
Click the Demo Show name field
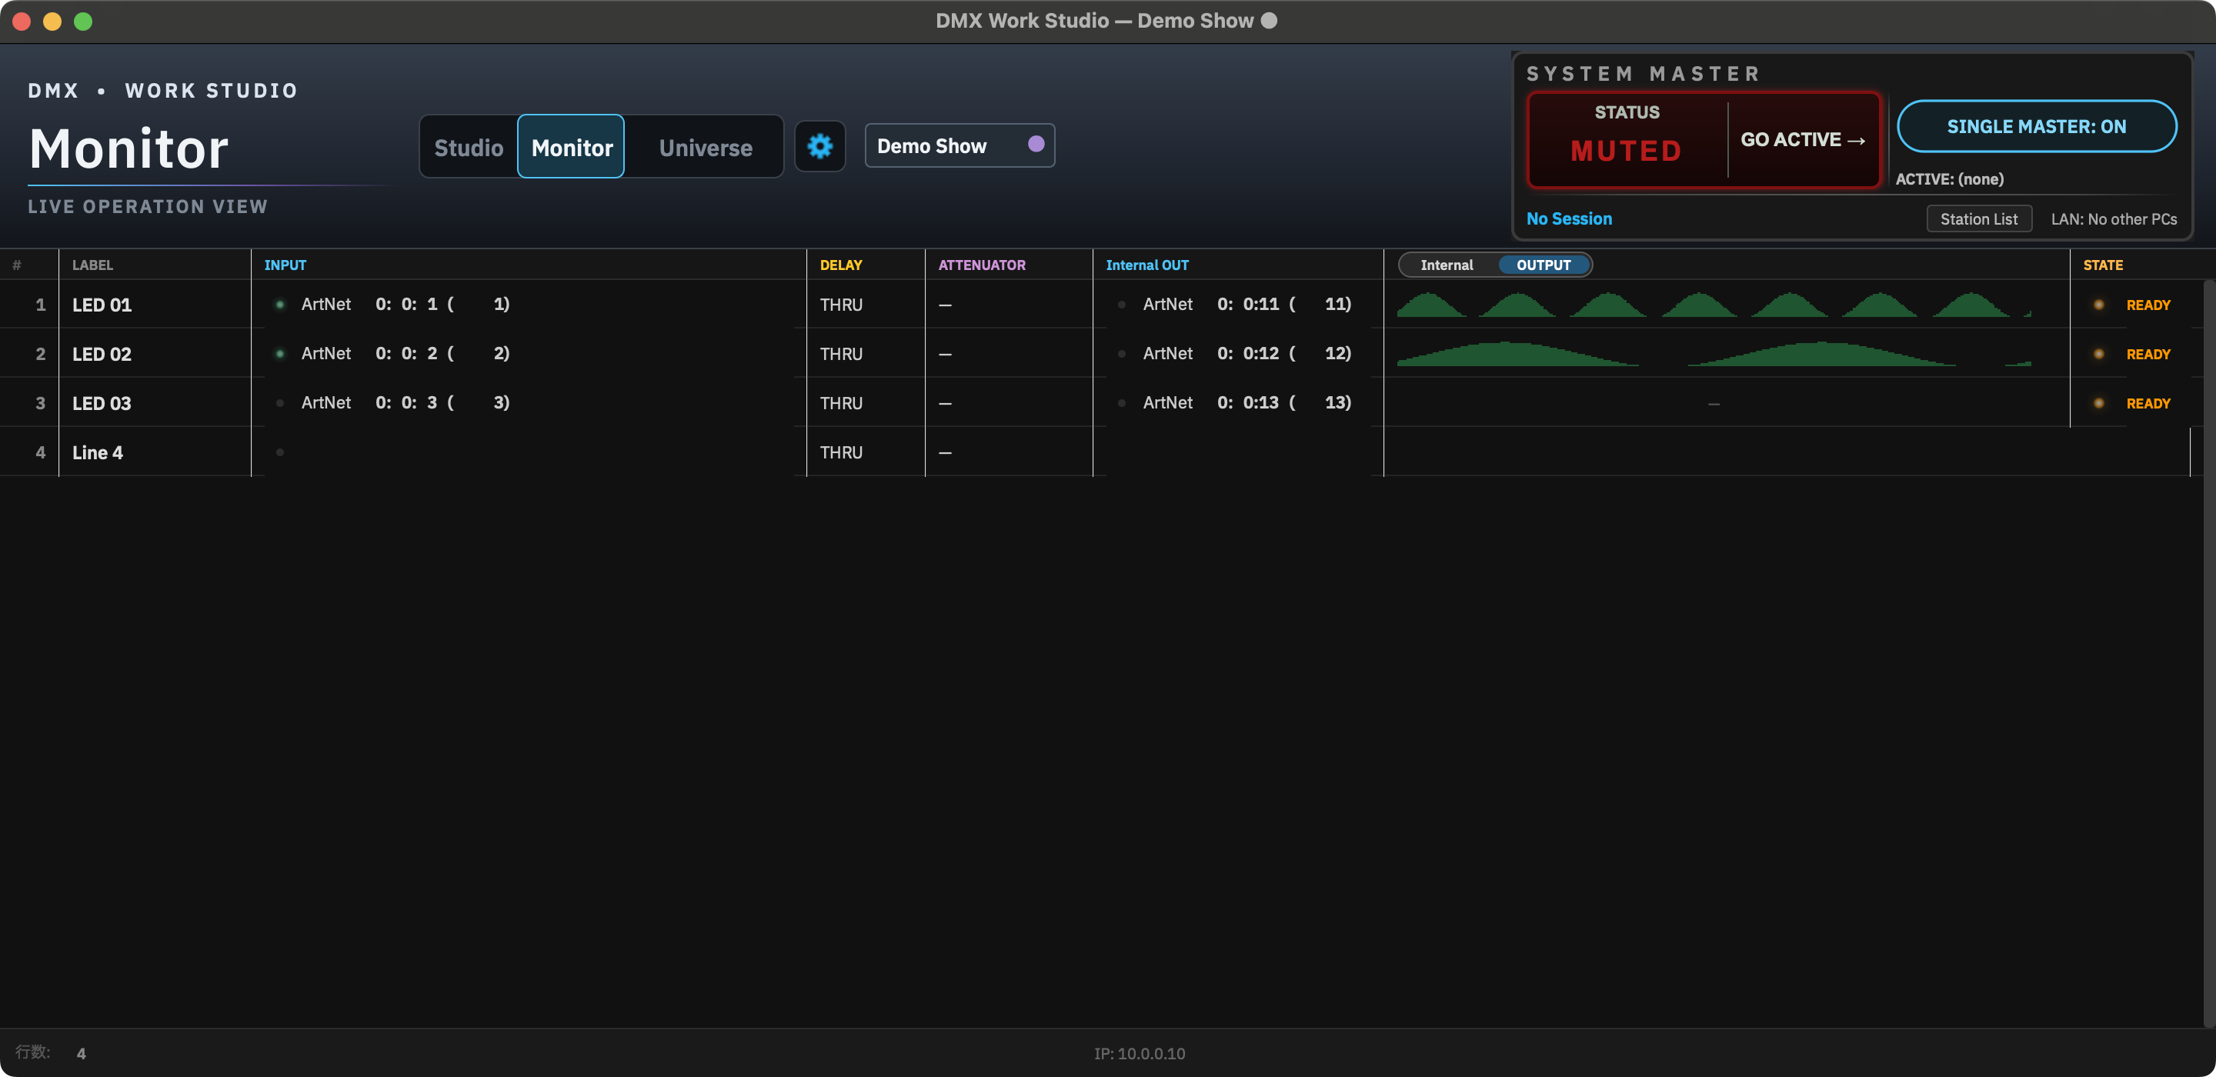(x=959, y=145)
